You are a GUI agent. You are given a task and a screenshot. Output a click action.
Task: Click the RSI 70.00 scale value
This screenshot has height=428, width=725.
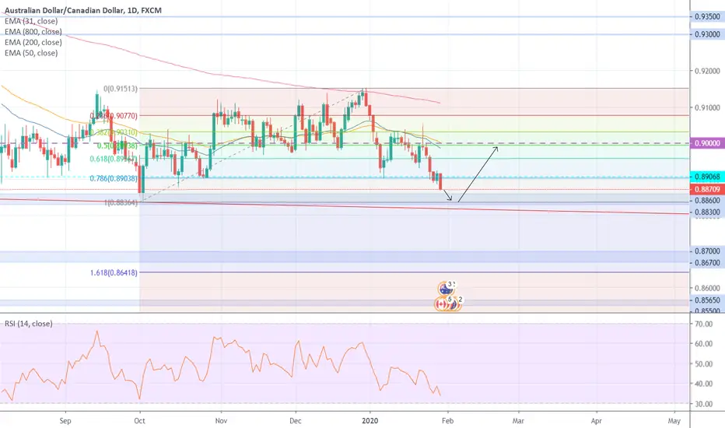[x=705, y=324]
